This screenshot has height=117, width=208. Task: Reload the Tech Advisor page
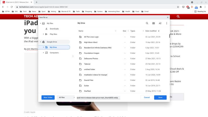pyautogui.click(x=12, y=7)
